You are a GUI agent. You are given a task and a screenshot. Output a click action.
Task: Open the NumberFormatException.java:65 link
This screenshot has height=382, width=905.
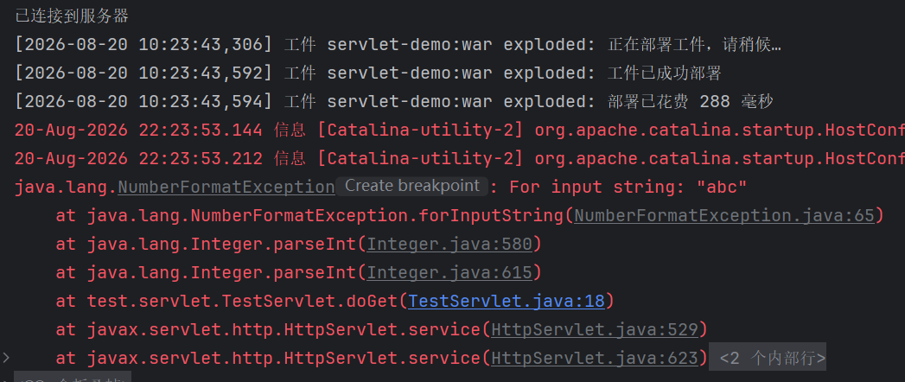tap(724, 216)
